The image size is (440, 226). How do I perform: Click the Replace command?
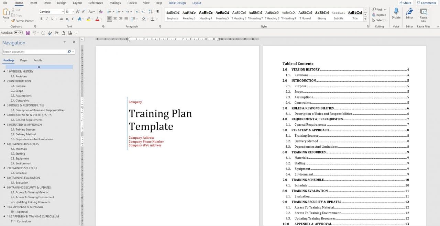pyautogui.click(x=378, y=15)
